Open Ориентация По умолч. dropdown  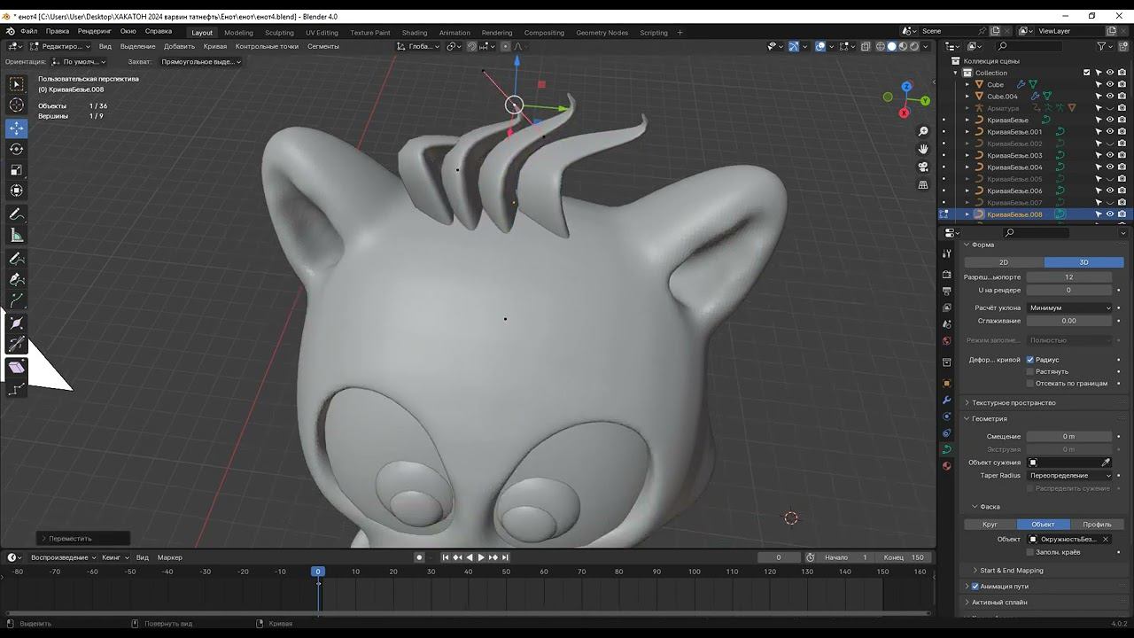click(x=79, y=62)
